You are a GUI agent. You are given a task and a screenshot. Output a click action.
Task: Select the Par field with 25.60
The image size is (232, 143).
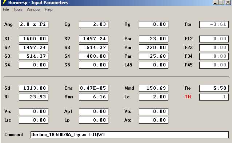(x=153, y=56)
